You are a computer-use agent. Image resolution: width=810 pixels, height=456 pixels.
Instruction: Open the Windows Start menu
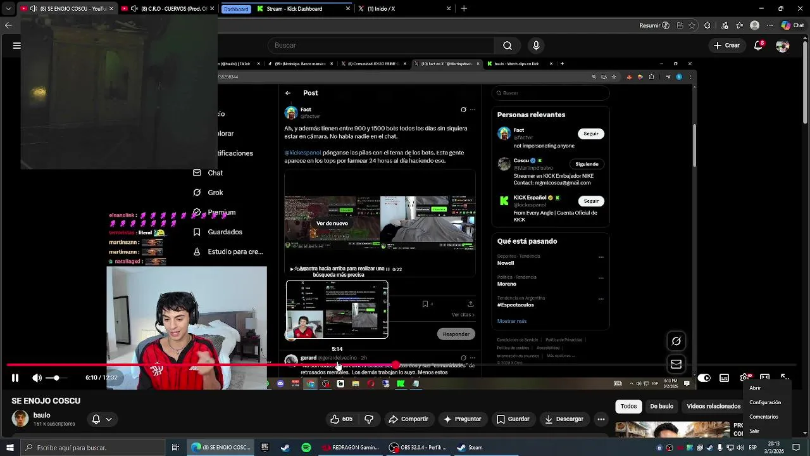click(x=10, y=448)
